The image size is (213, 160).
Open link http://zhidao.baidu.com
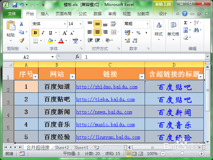coord(107,87)
